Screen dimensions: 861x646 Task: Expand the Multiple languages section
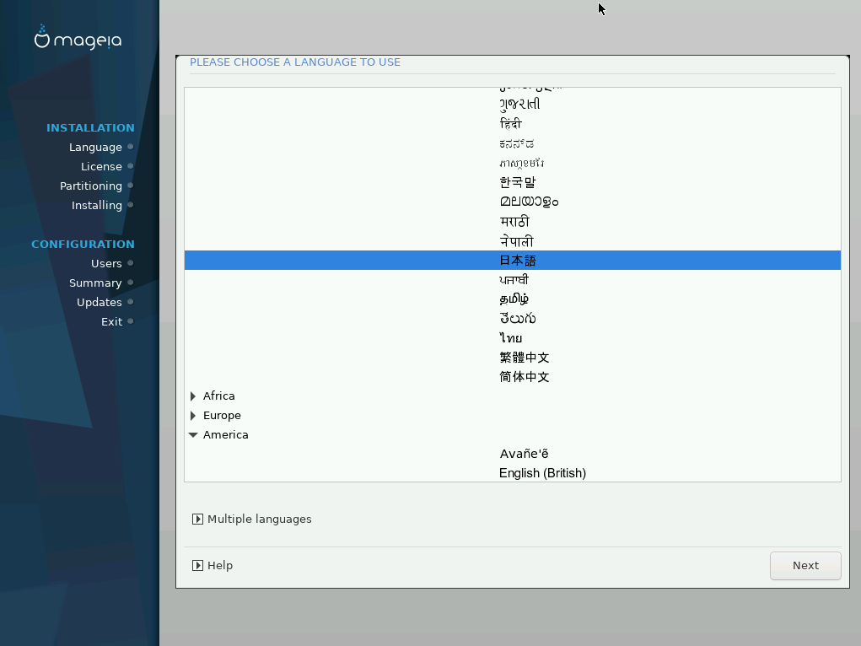(x=197, y=519)
